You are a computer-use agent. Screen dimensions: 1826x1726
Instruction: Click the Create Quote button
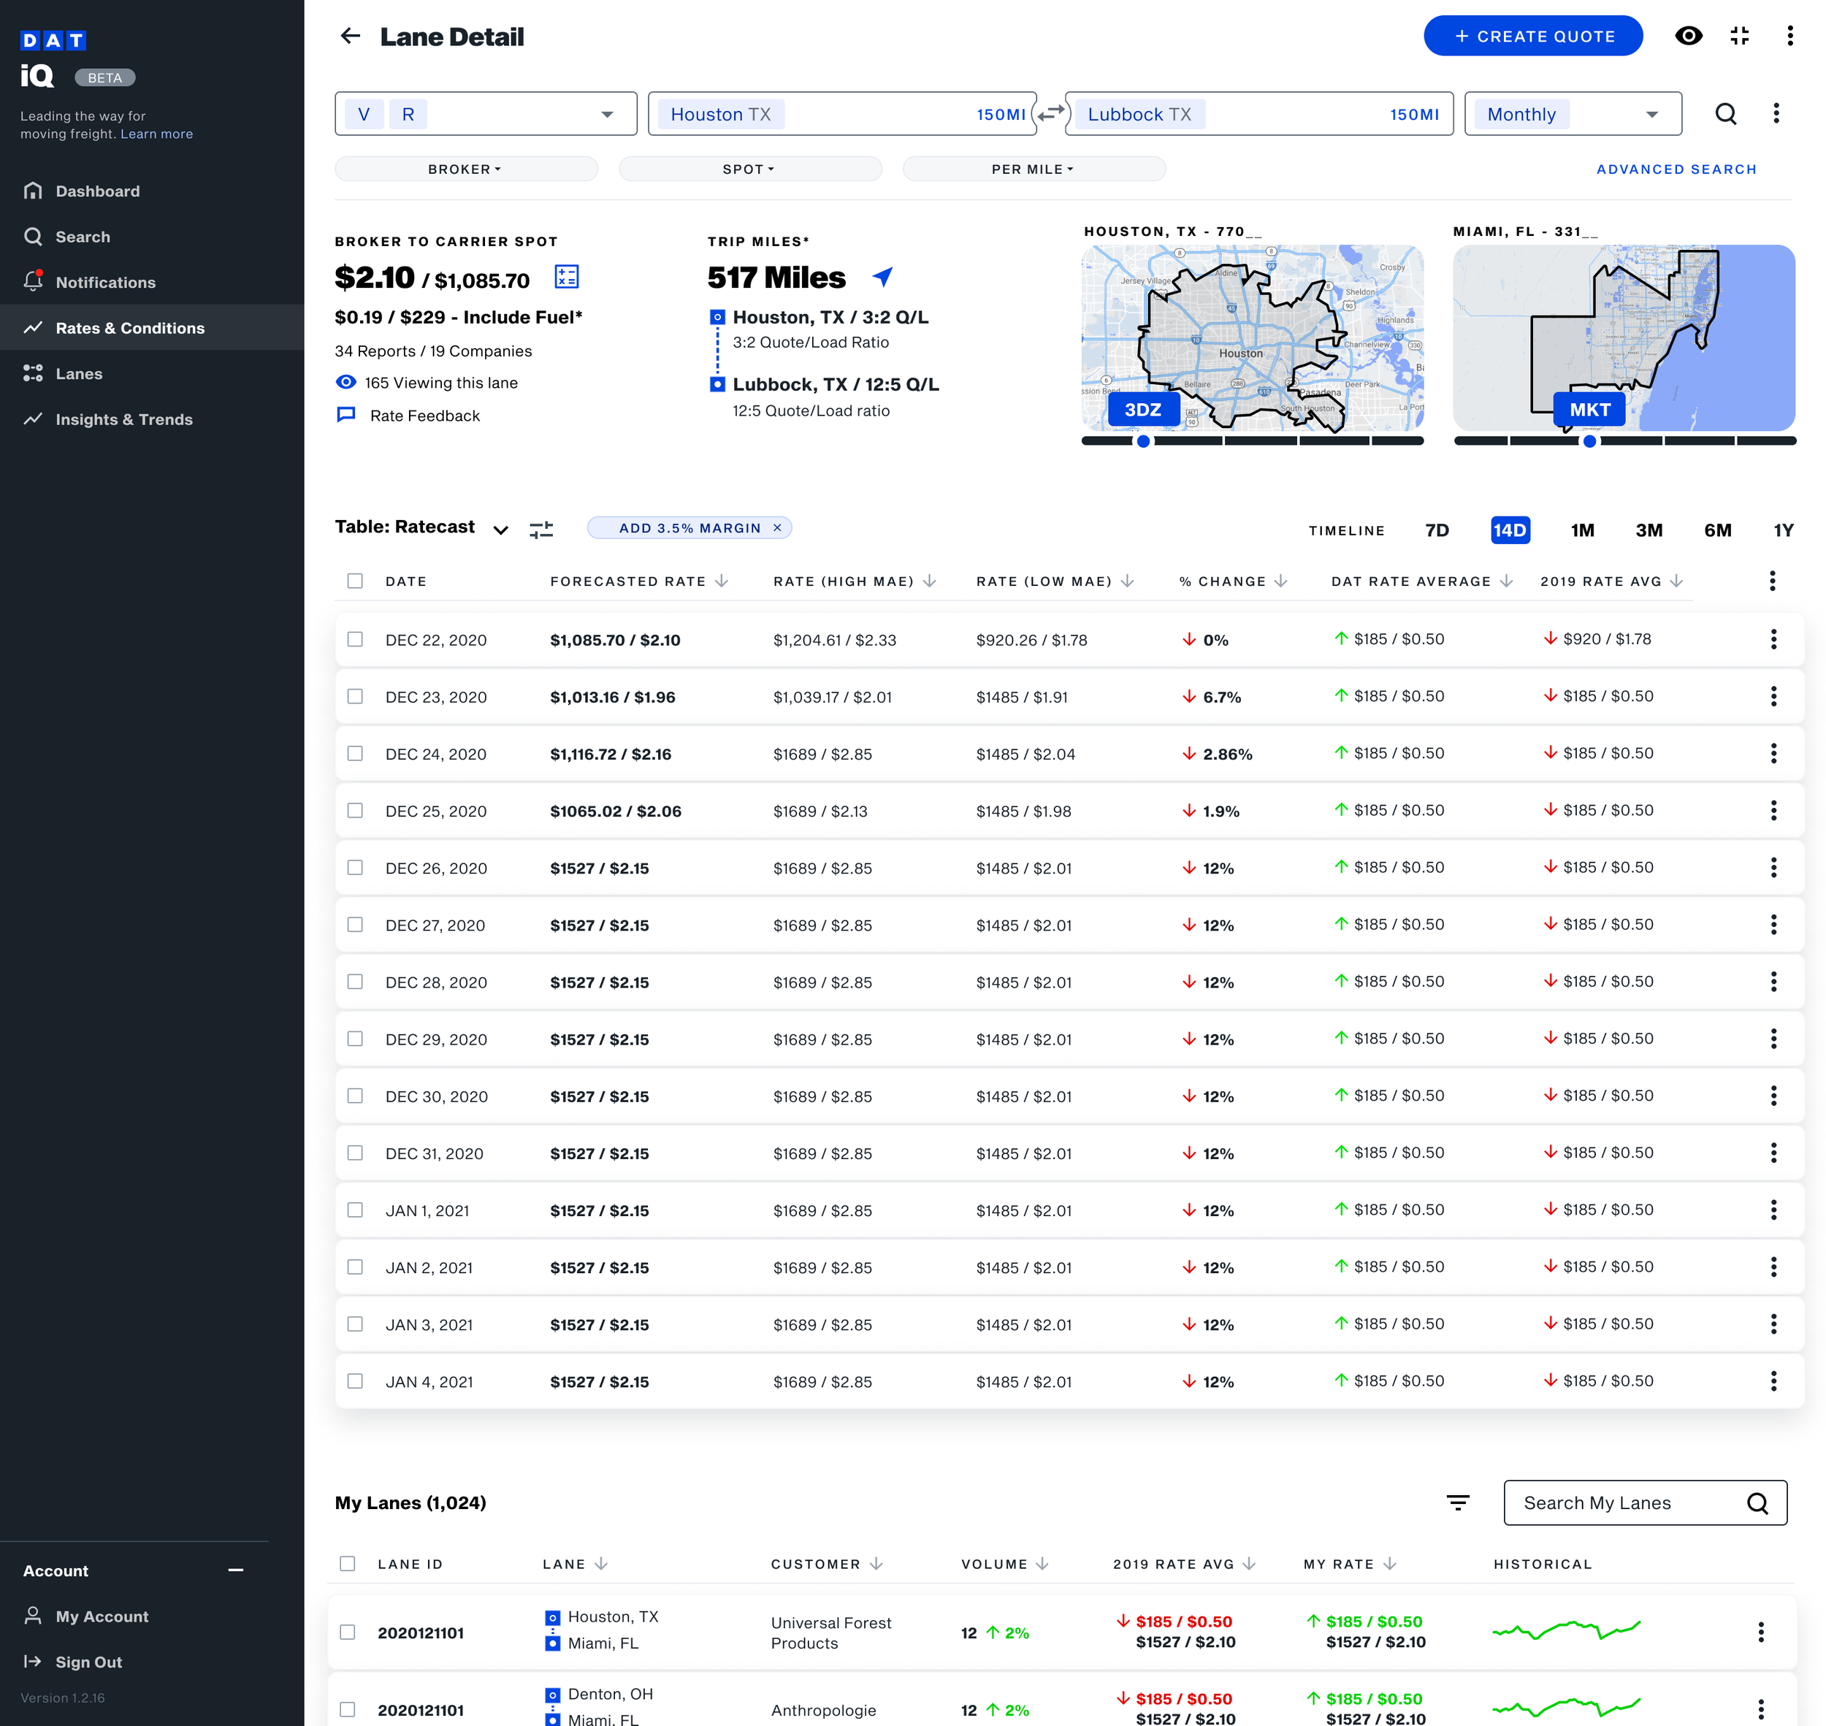[1532, 36]
